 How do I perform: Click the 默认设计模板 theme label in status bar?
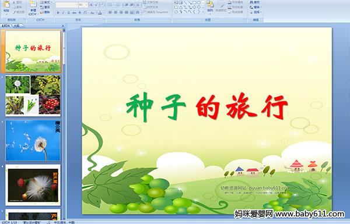click(x=32, y=222)
